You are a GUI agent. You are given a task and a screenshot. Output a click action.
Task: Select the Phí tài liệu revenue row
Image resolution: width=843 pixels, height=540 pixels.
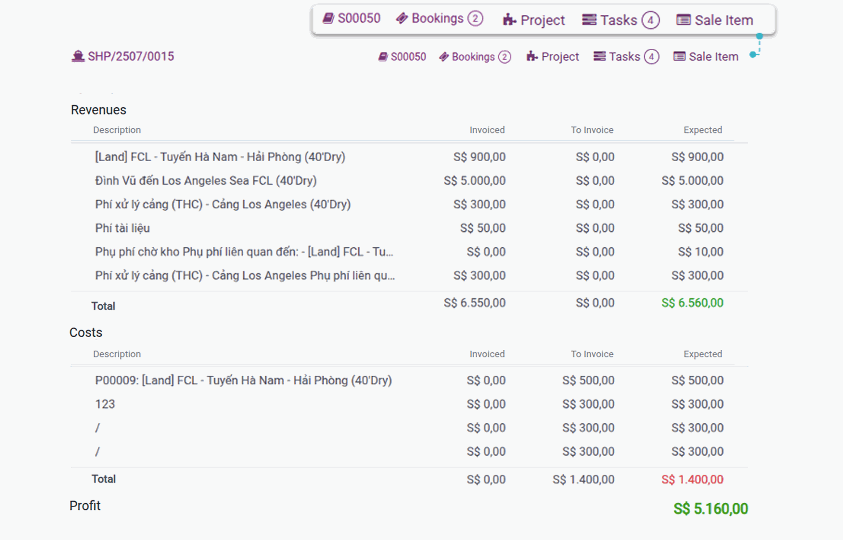pos(122,228)
